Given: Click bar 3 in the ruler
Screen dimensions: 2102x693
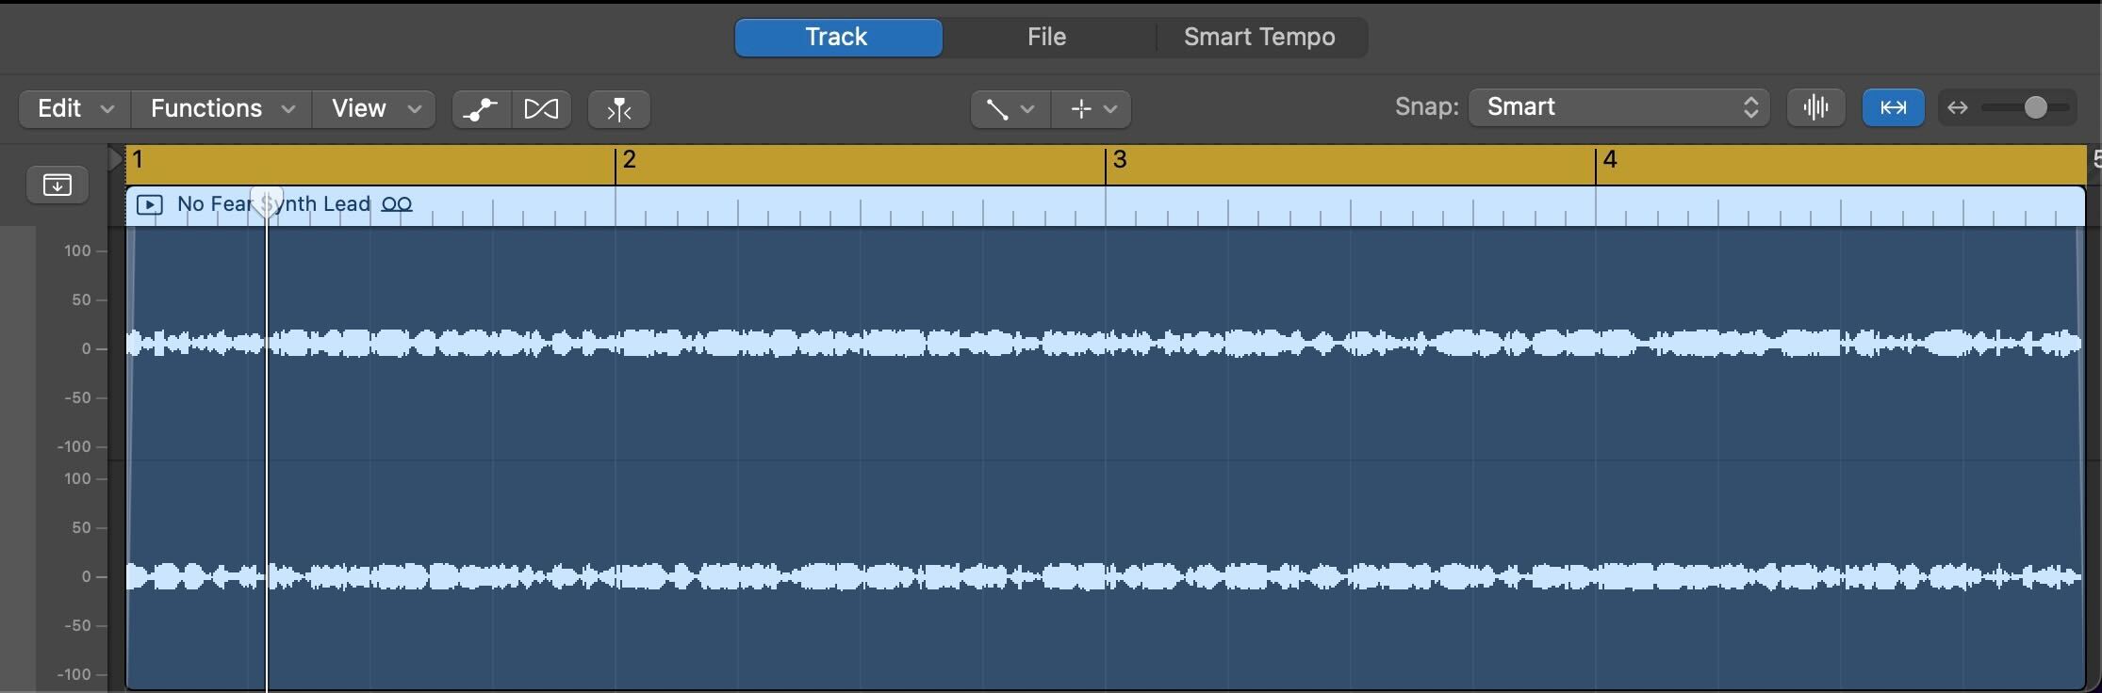Looking at the screenshot, I should 1119,161.
